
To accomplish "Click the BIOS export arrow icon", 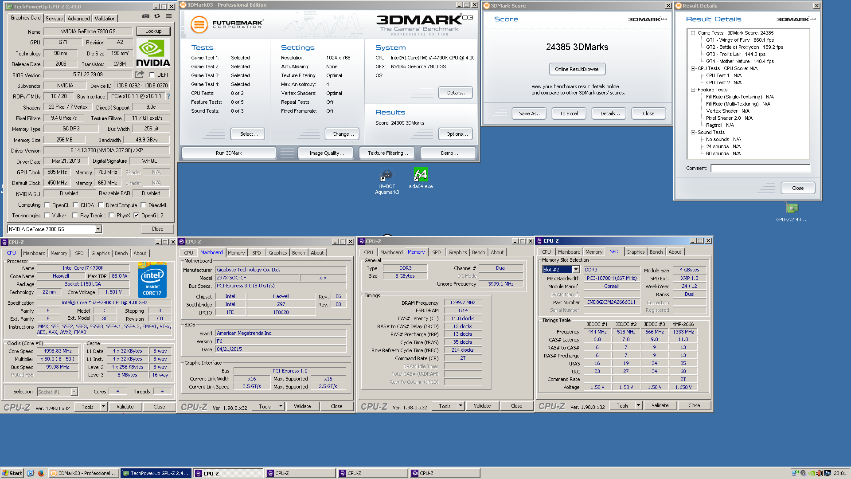I will pyautogui.click(x=140, y=75).
